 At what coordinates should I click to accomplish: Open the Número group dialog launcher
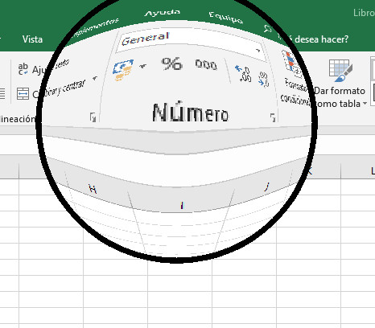click(273, 117)
